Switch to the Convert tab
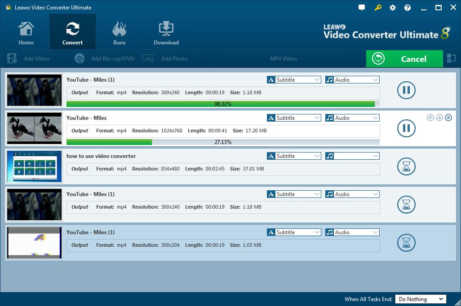Image resolution: width=461 pixels, height=306 pixels. [72, 33]
